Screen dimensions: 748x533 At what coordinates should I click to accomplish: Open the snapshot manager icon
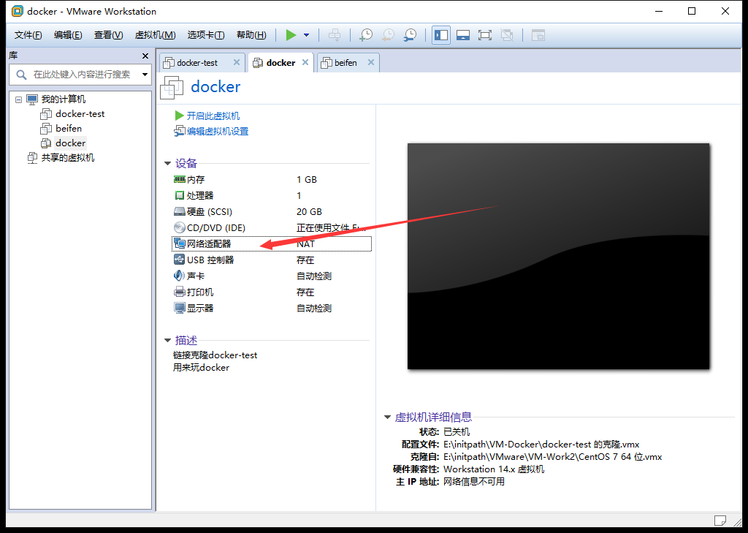click(x=408, y=34)
